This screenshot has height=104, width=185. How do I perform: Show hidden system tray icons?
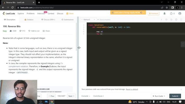(x=147, y=102)
